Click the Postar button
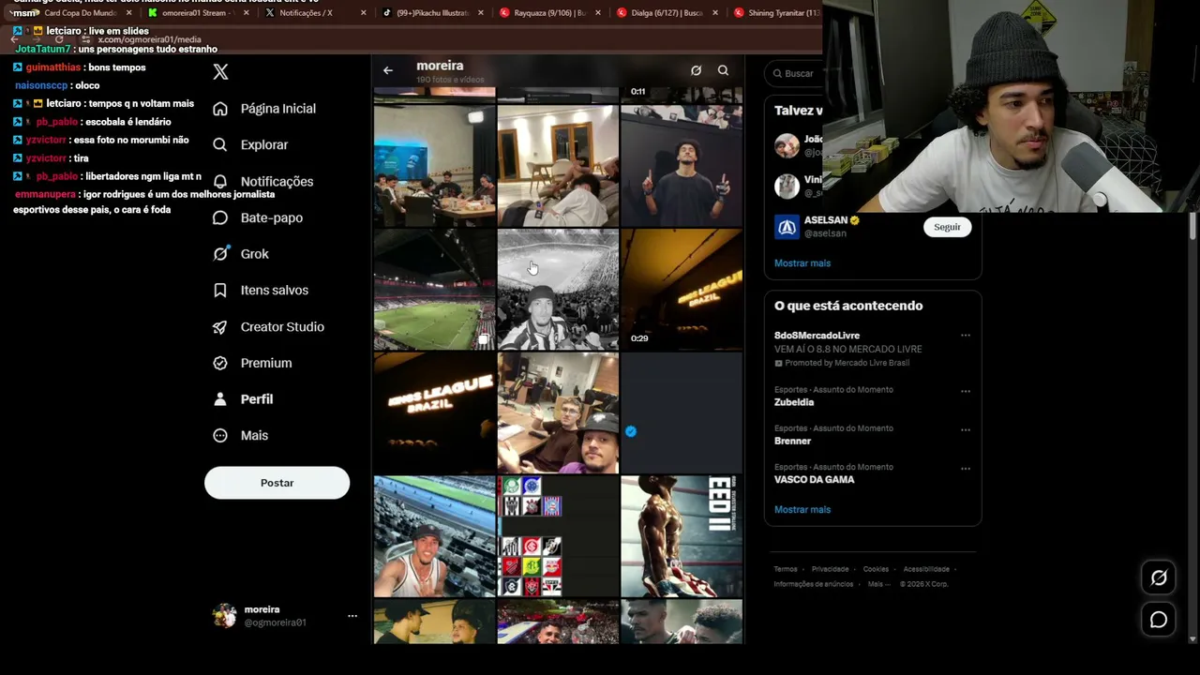1200x675 pixels. tap(277, 483)
